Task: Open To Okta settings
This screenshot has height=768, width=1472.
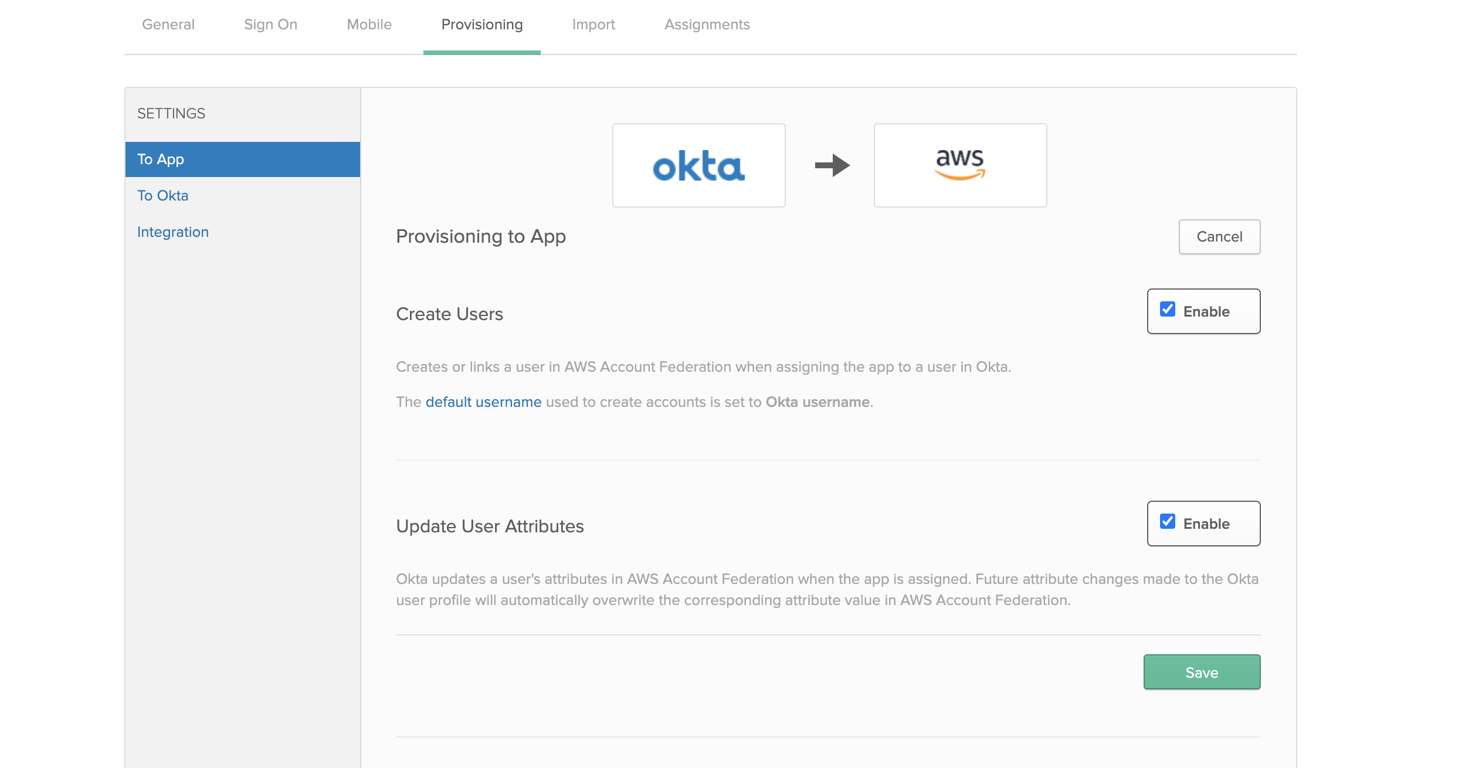Action: point(162,195)
